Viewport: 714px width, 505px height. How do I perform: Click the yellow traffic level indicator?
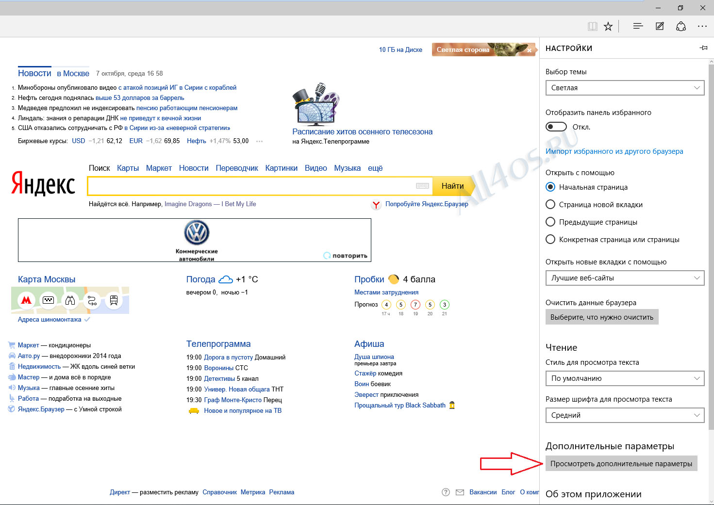pos(394,279)
